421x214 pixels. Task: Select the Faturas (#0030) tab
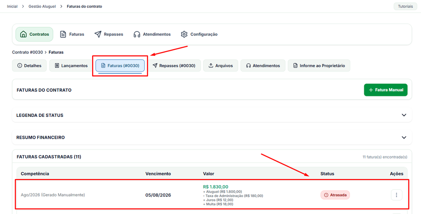pyautogui.click(x=120, y=65)
